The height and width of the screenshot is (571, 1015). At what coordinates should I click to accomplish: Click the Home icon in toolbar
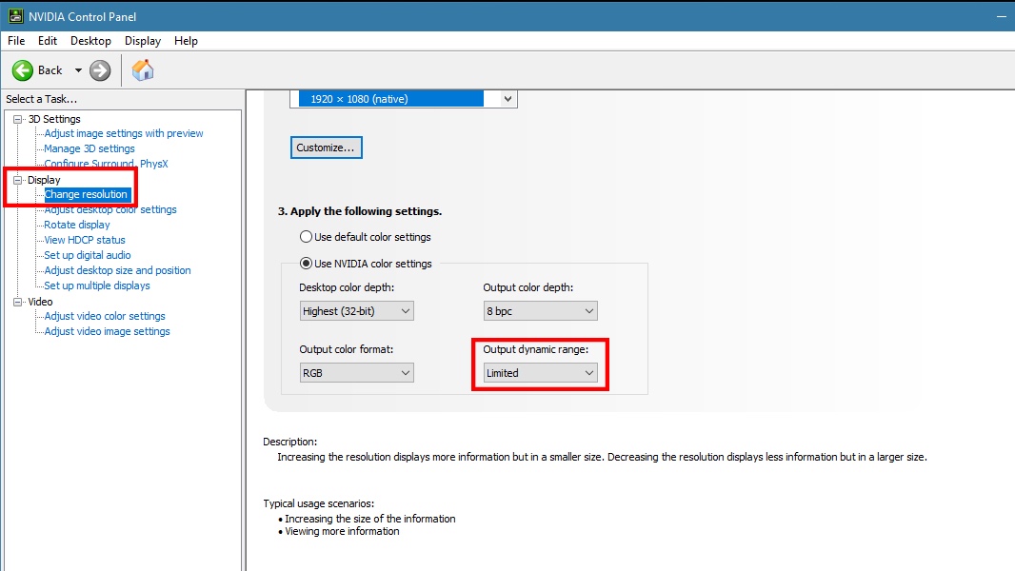click(143, 70)
